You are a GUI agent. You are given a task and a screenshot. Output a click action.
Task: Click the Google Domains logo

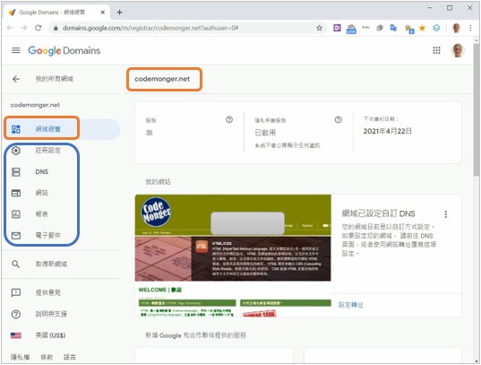[64, 50]
